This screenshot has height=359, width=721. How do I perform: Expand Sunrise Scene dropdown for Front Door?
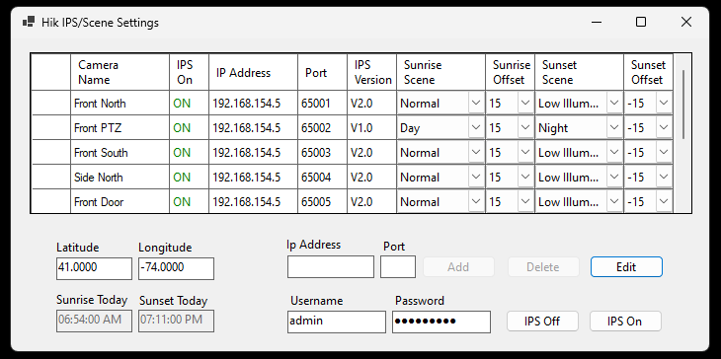click(476, 201)
